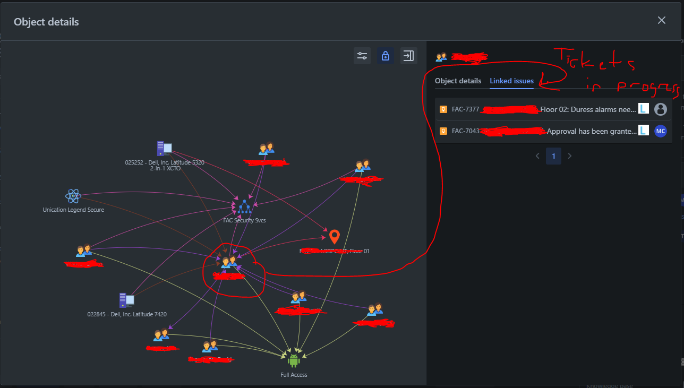
Task: Click the FAC-7377 issue type icon
Action: click(443, 109)
